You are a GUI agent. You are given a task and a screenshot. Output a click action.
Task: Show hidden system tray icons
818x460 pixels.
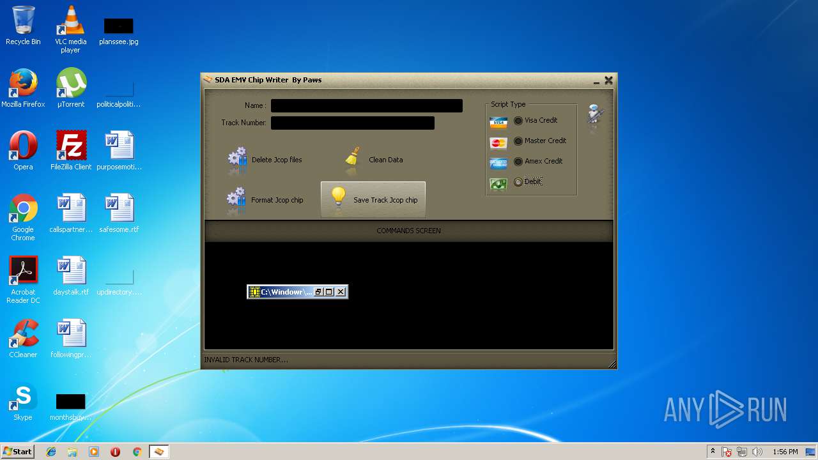tap(713, 452)
